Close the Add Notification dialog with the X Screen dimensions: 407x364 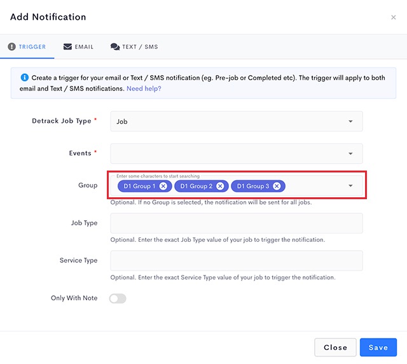394,17
